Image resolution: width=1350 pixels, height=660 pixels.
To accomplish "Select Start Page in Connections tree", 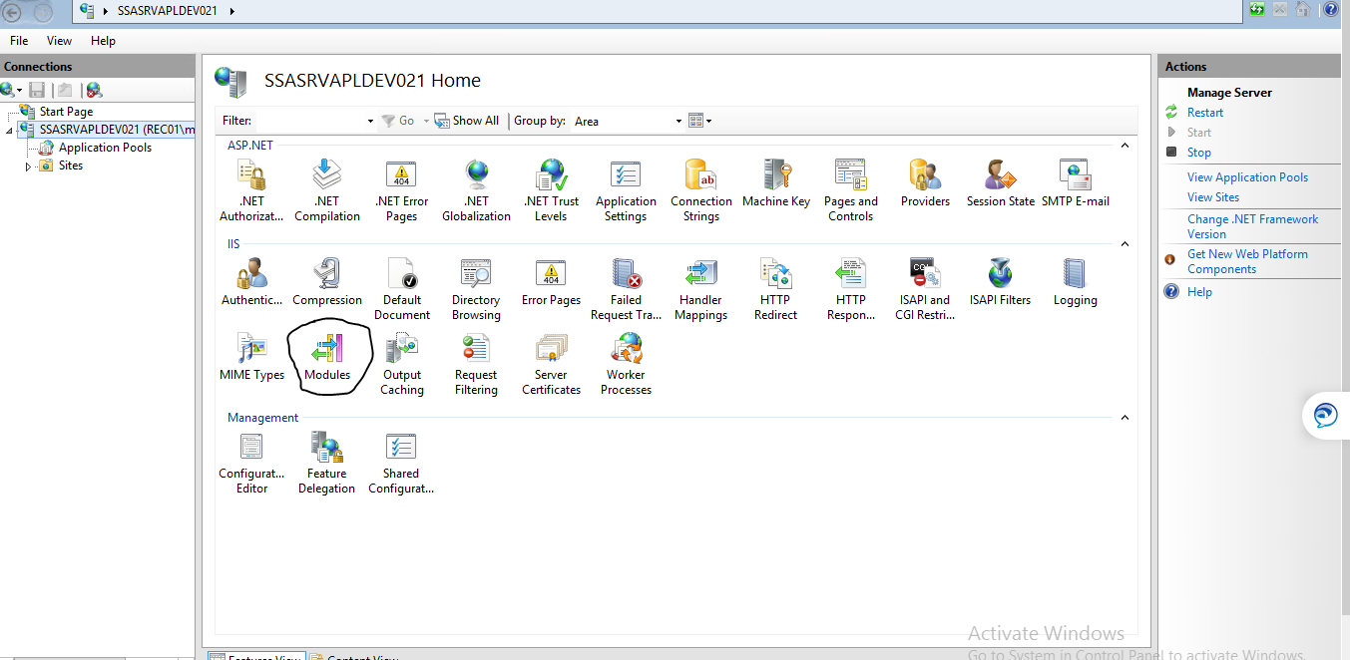I will [x=66, y=112].
